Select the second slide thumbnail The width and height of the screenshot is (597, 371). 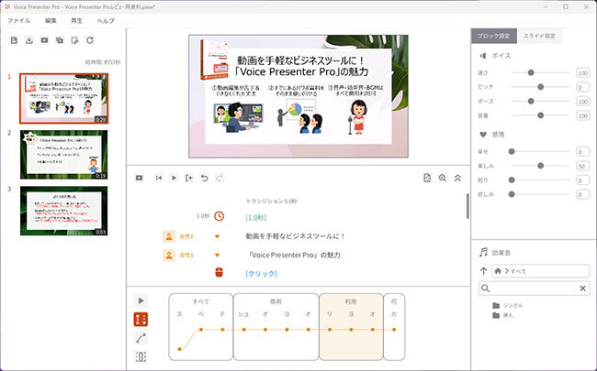(63, 154)
